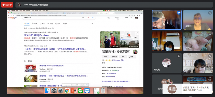Open the Chrome three-dot menu
This screenshot has width=215, height=97.
tap(142, 16)
